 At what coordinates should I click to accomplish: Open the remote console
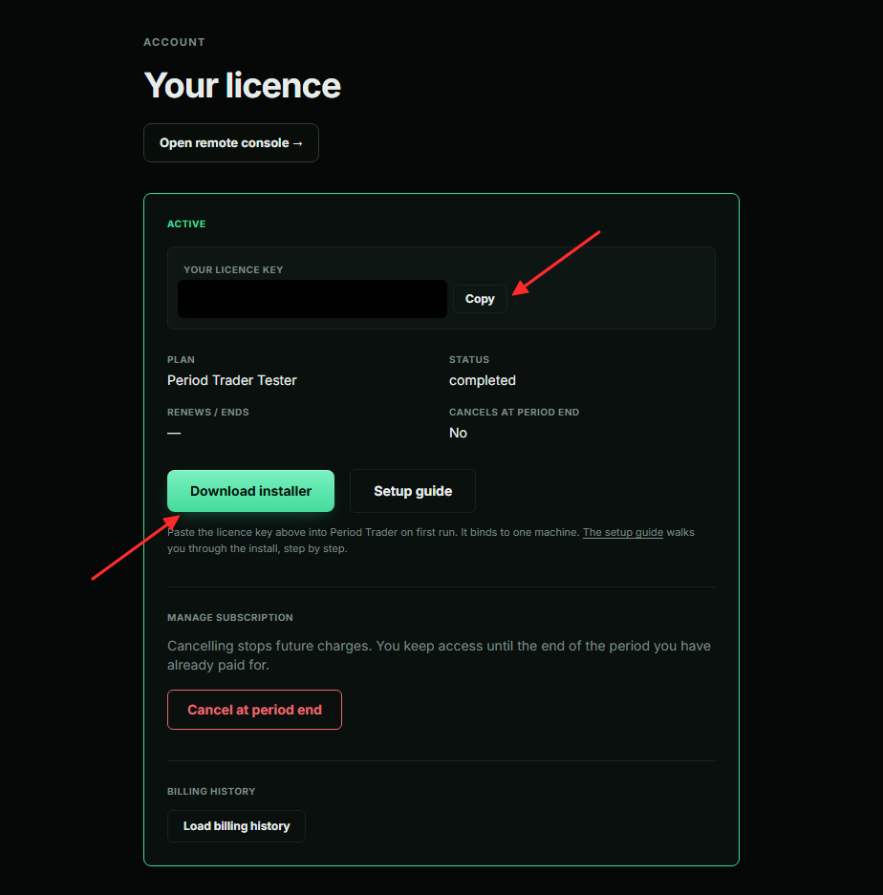click(x=230, y=142)
